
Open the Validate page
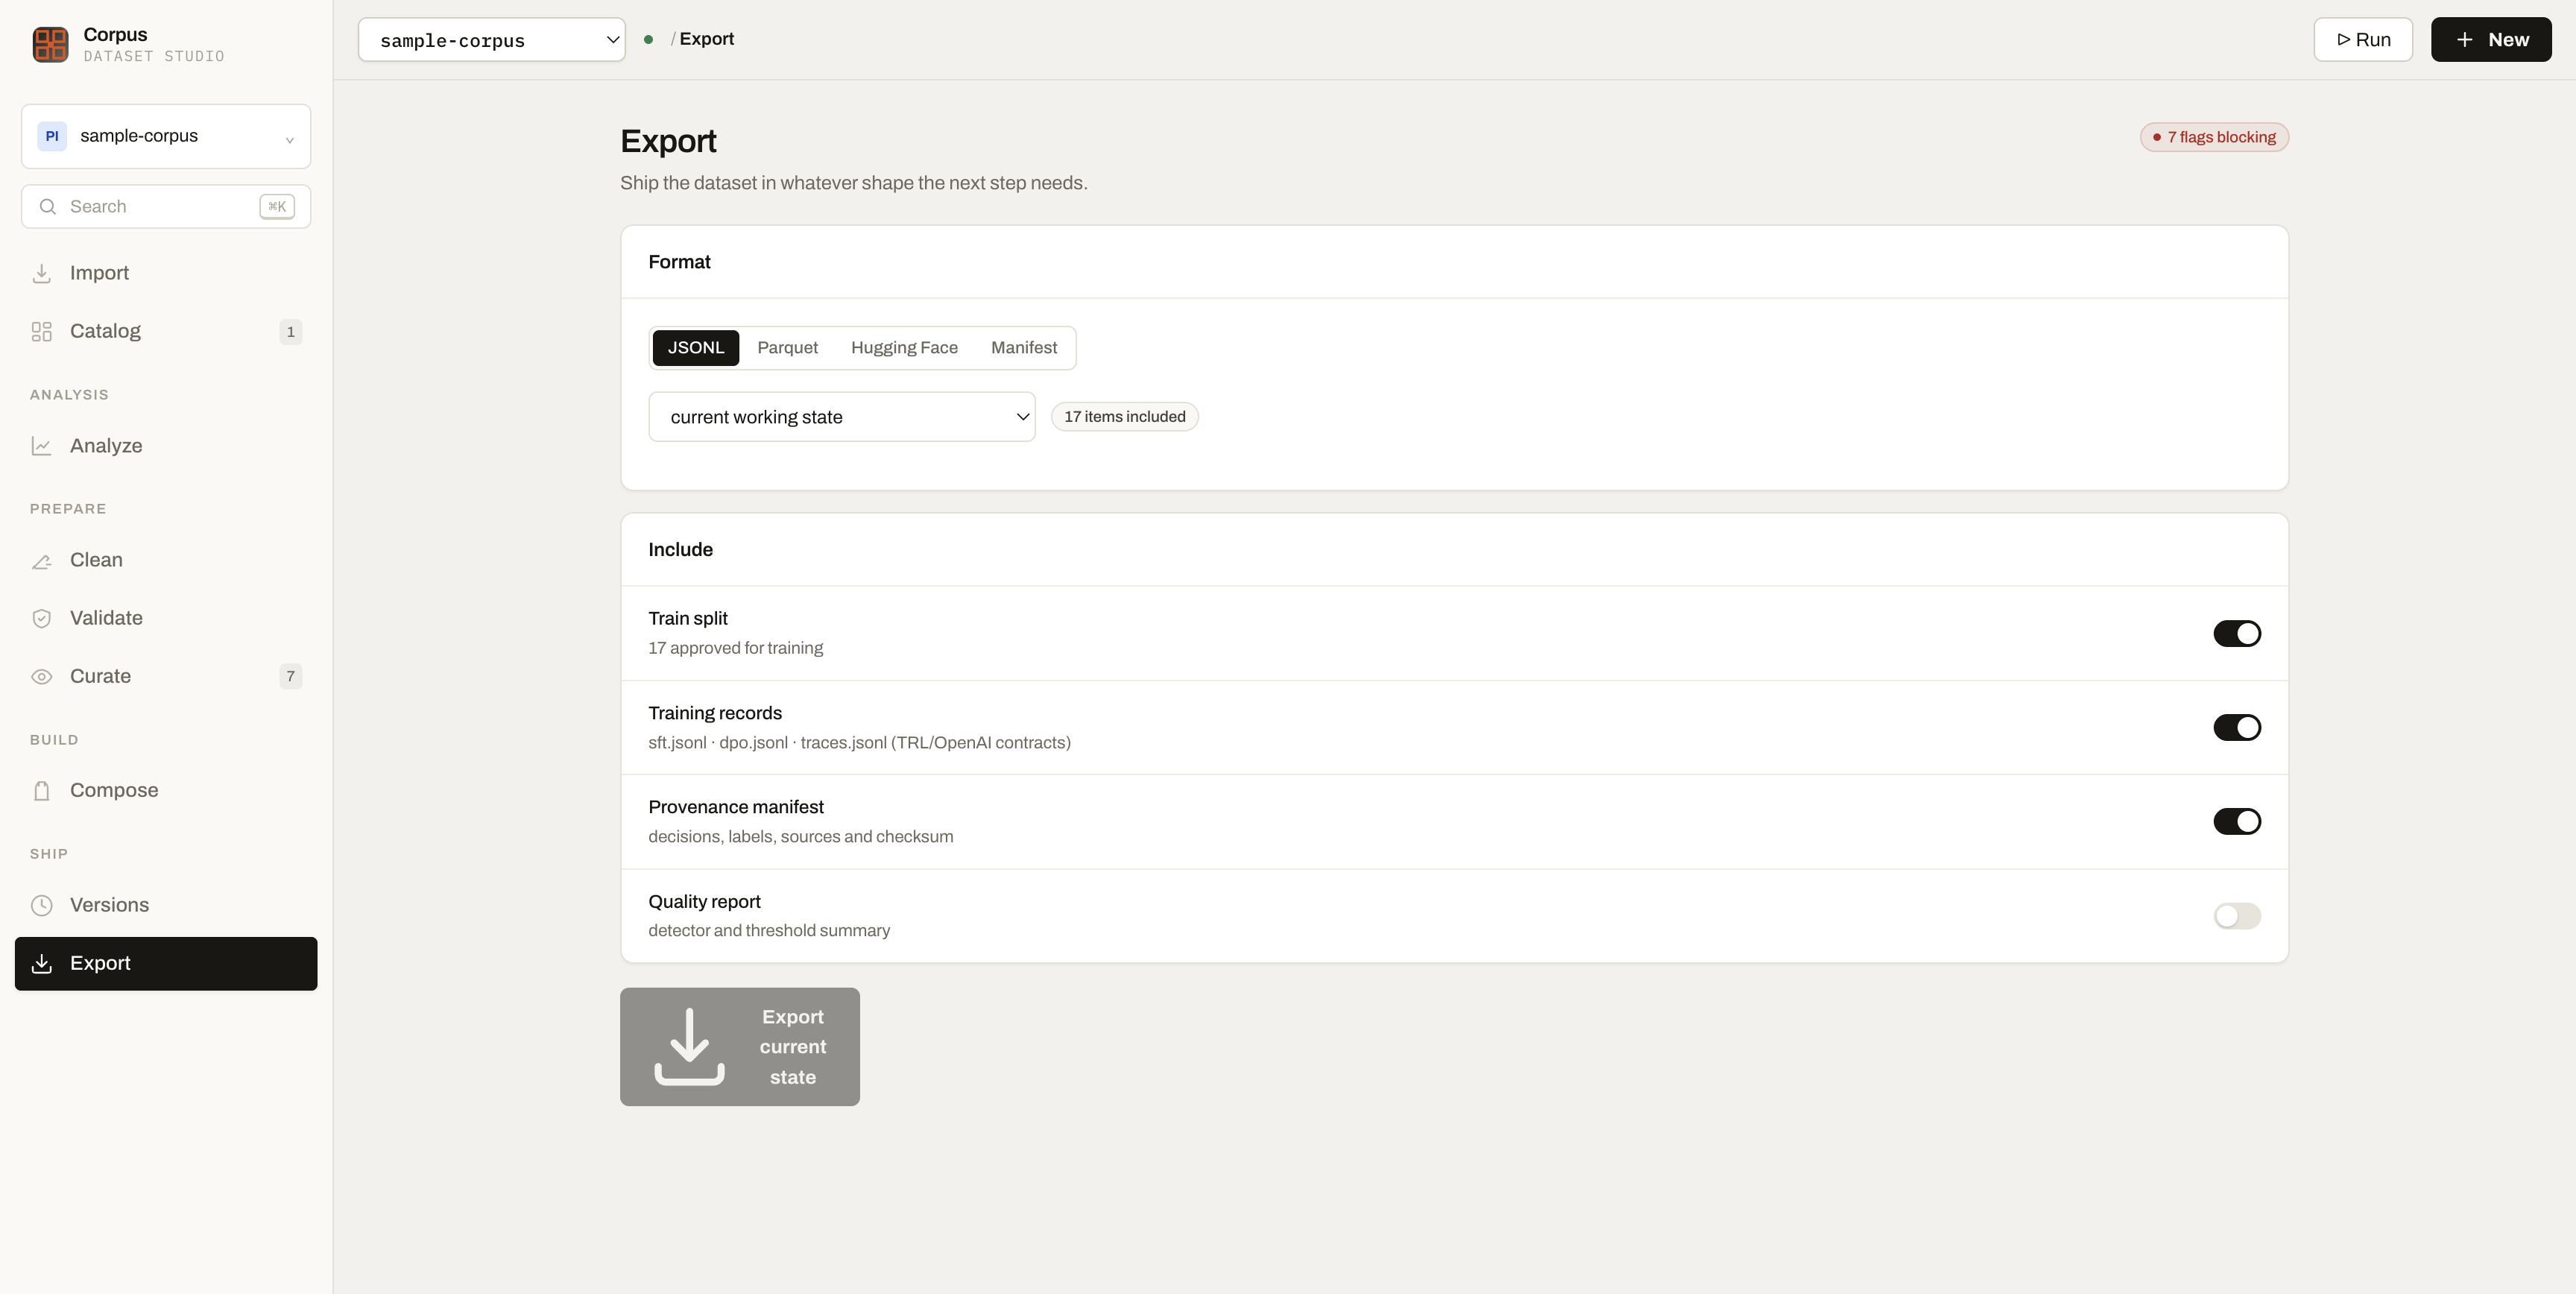coord(166,618)
